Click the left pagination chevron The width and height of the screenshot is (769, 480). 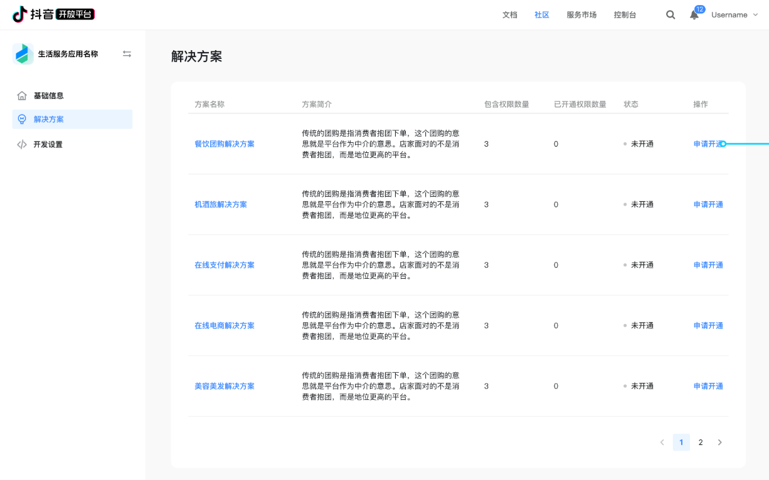click(662, 442)
